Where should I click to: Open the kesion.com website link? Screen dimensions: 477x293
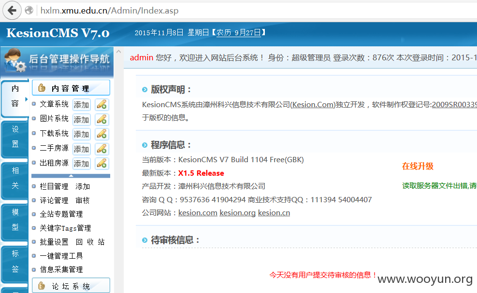tap(198, 213)
